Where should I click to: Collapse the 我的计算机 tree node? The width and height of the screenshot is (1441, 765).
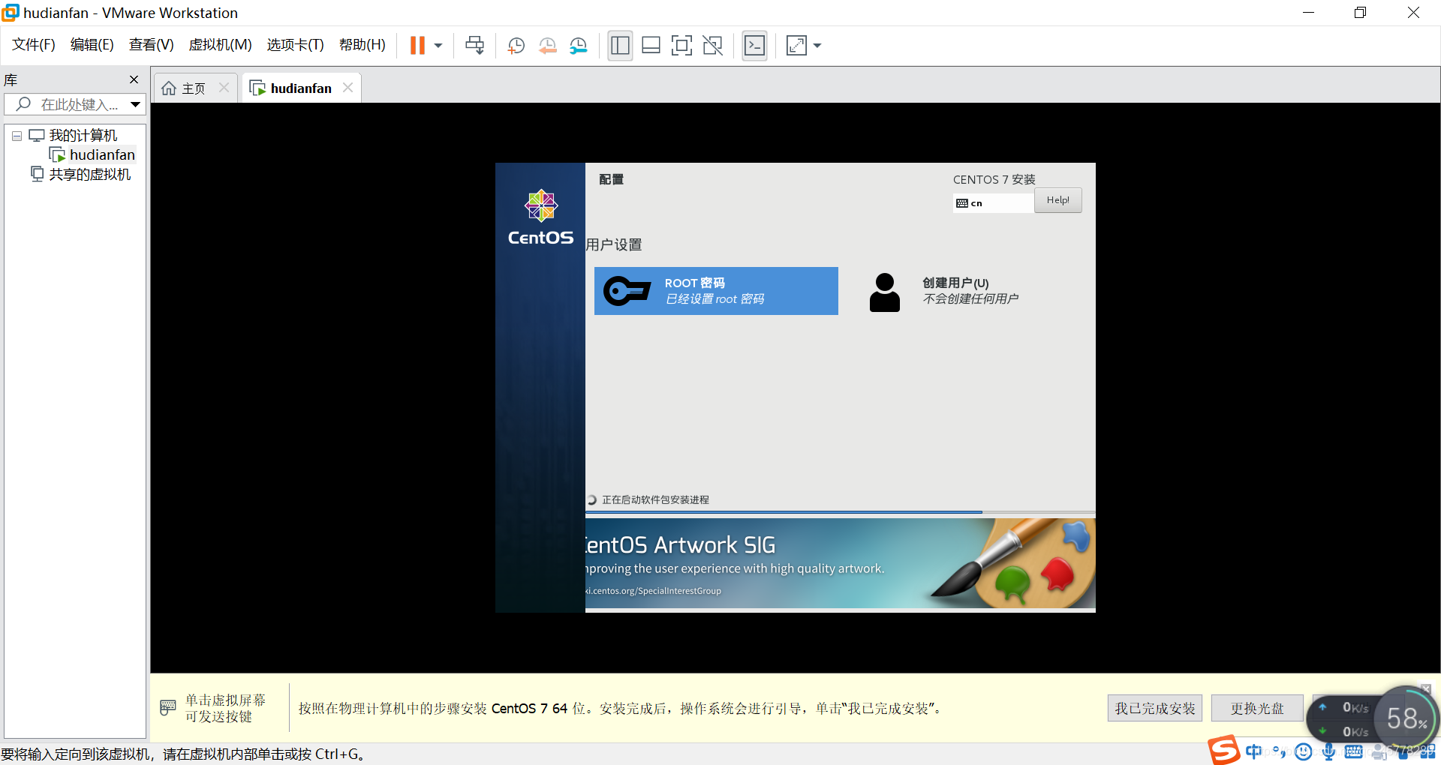tap(17, 136)
